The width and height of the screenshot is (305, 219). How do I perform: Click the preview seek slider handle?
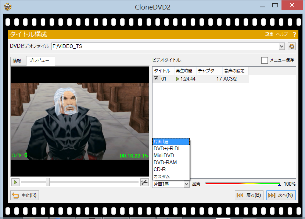click(x=48, y=182)
